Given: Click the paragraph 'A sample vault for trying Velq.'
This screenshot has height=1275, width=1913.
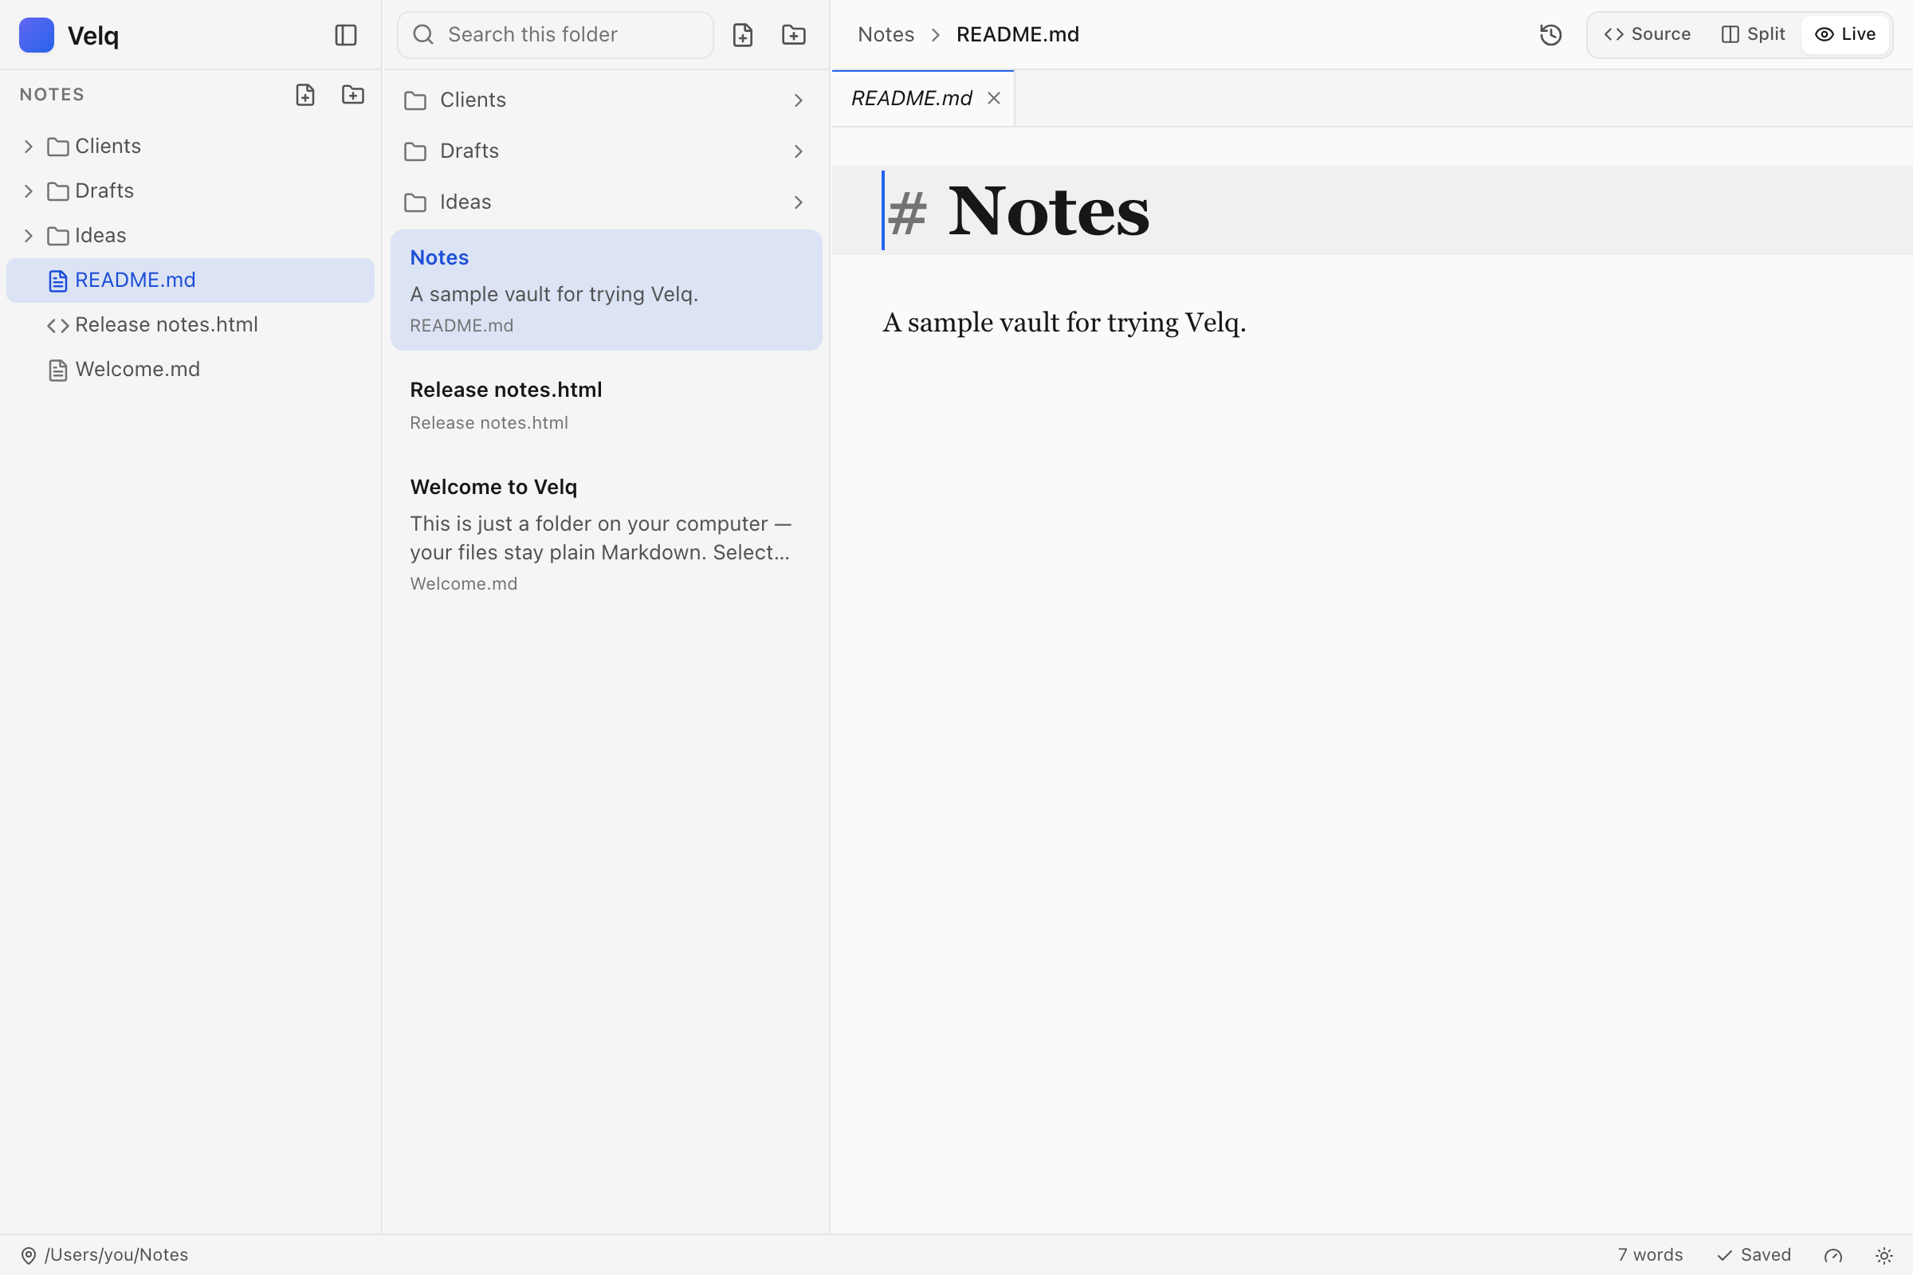Looking at the screenshot, I should (1064, 323).
